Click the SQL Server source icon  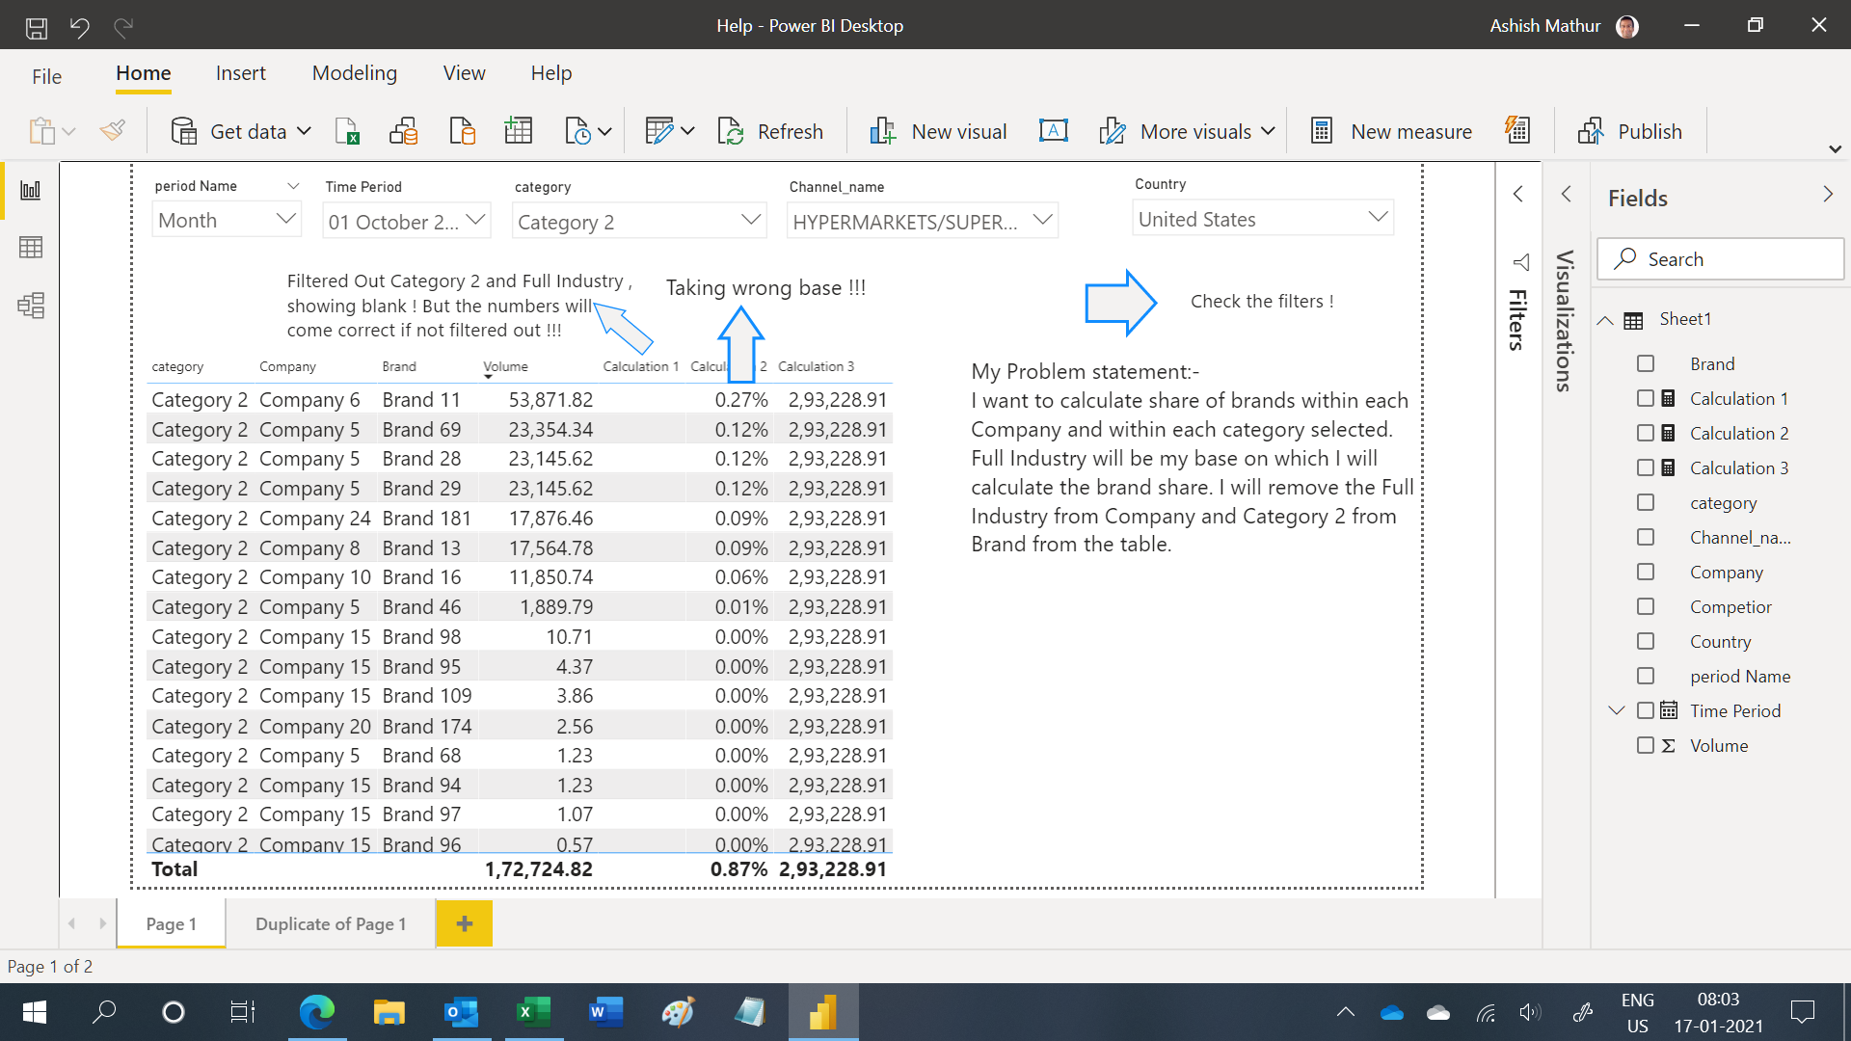[463, 131]
